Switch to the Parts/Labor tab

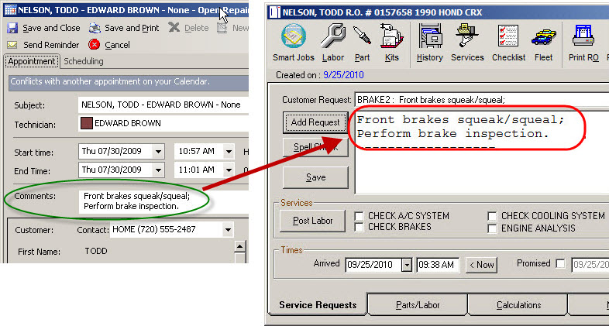coord(418,305)
